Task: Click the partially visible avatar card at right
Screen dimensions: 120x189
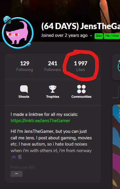Action: [x=116, y=67]
